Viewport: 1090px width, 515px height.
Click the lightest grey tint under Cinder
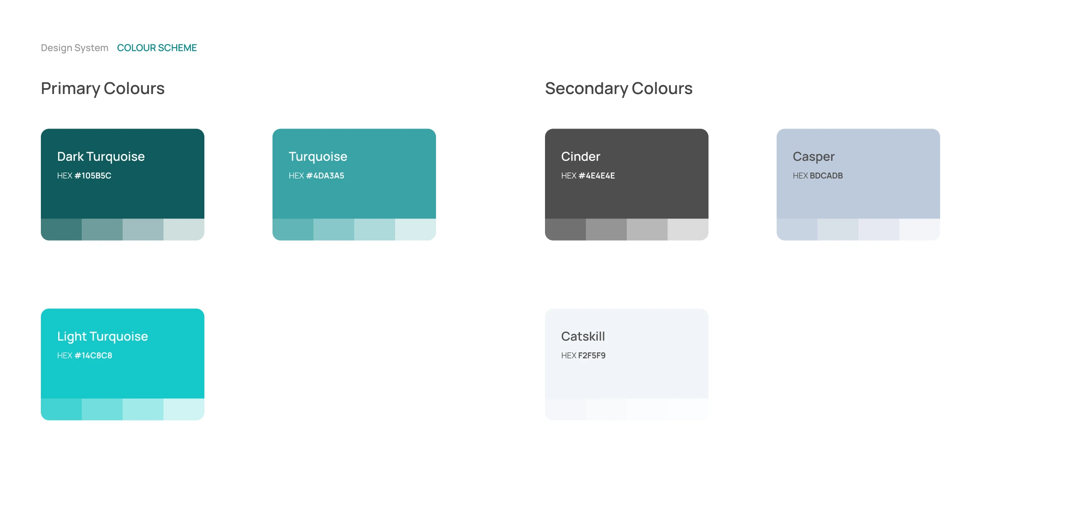click(x=688, y=229)
